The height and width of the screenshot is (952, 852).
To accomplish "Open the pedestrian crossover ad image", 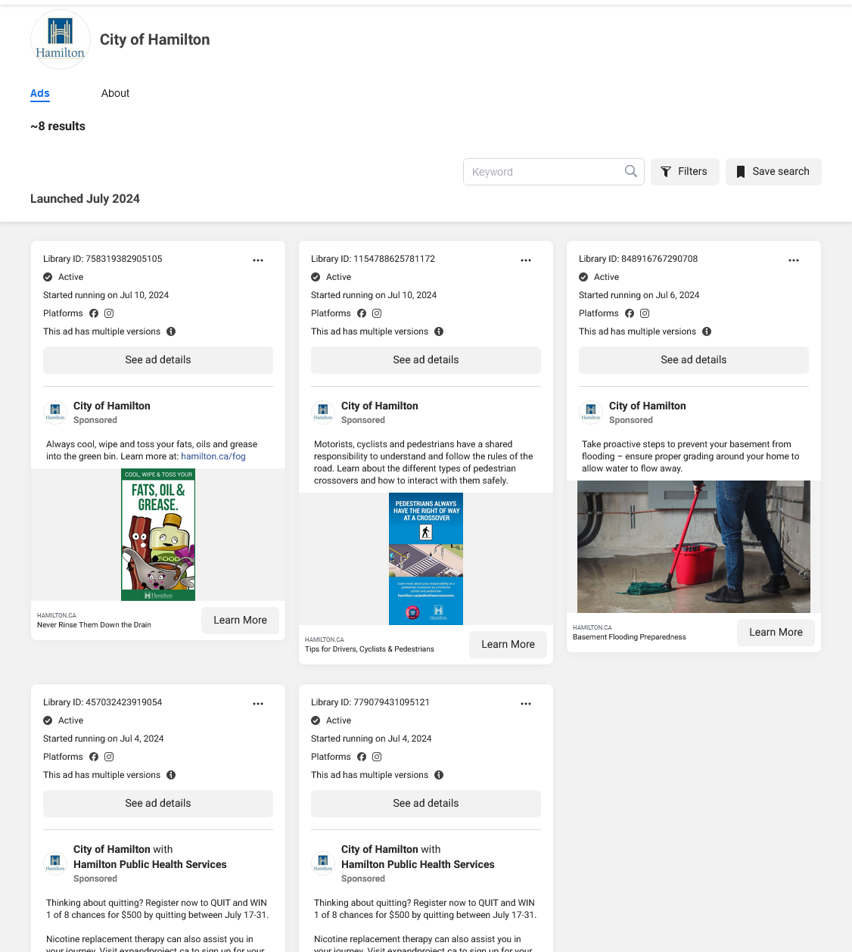I will (x=426, y=559).
